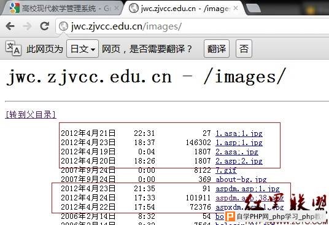Click the date 2012年4月19日
Viewport: 329px width, 225px height.
coord(88,152)
